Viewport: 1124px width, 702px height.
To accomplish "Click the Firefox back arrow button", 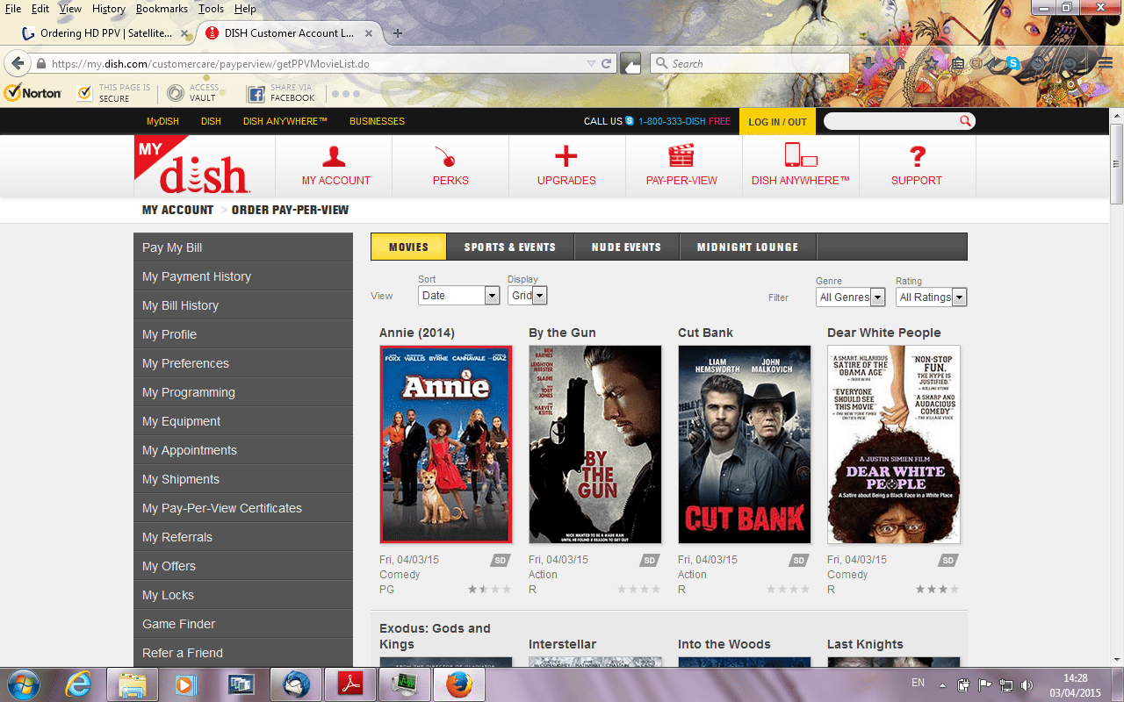I will 18,63.
